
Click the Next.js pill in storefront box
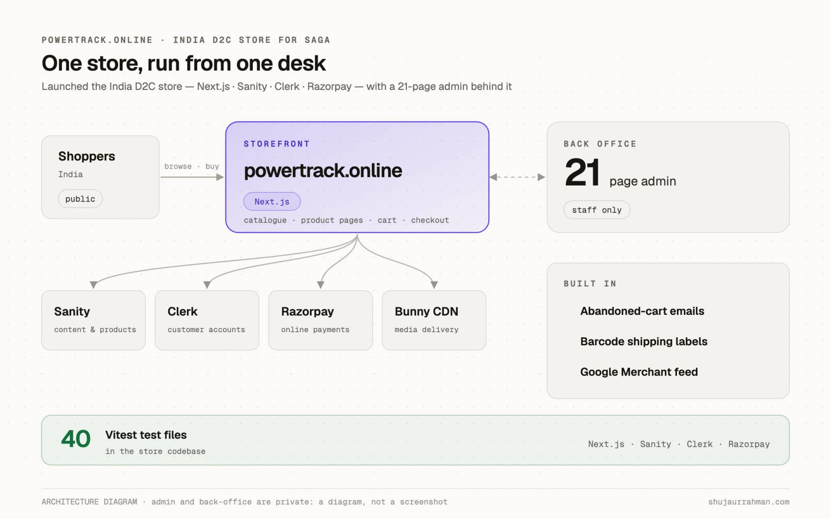click(x=272, y=202)
